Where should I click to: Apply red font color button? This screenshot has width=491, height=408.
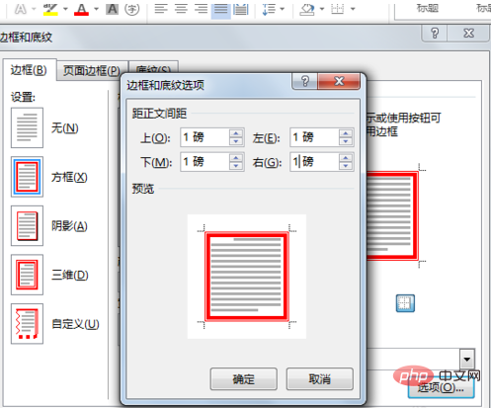(81, 9)
